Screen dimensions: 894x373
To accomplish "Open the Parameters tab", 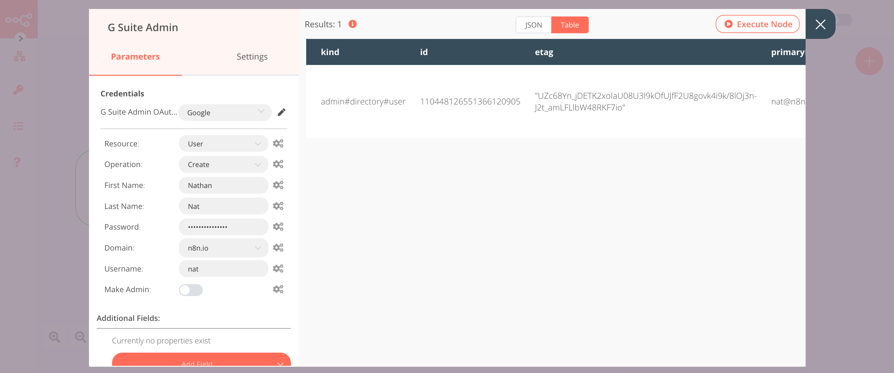I will [x=135, y=56].
